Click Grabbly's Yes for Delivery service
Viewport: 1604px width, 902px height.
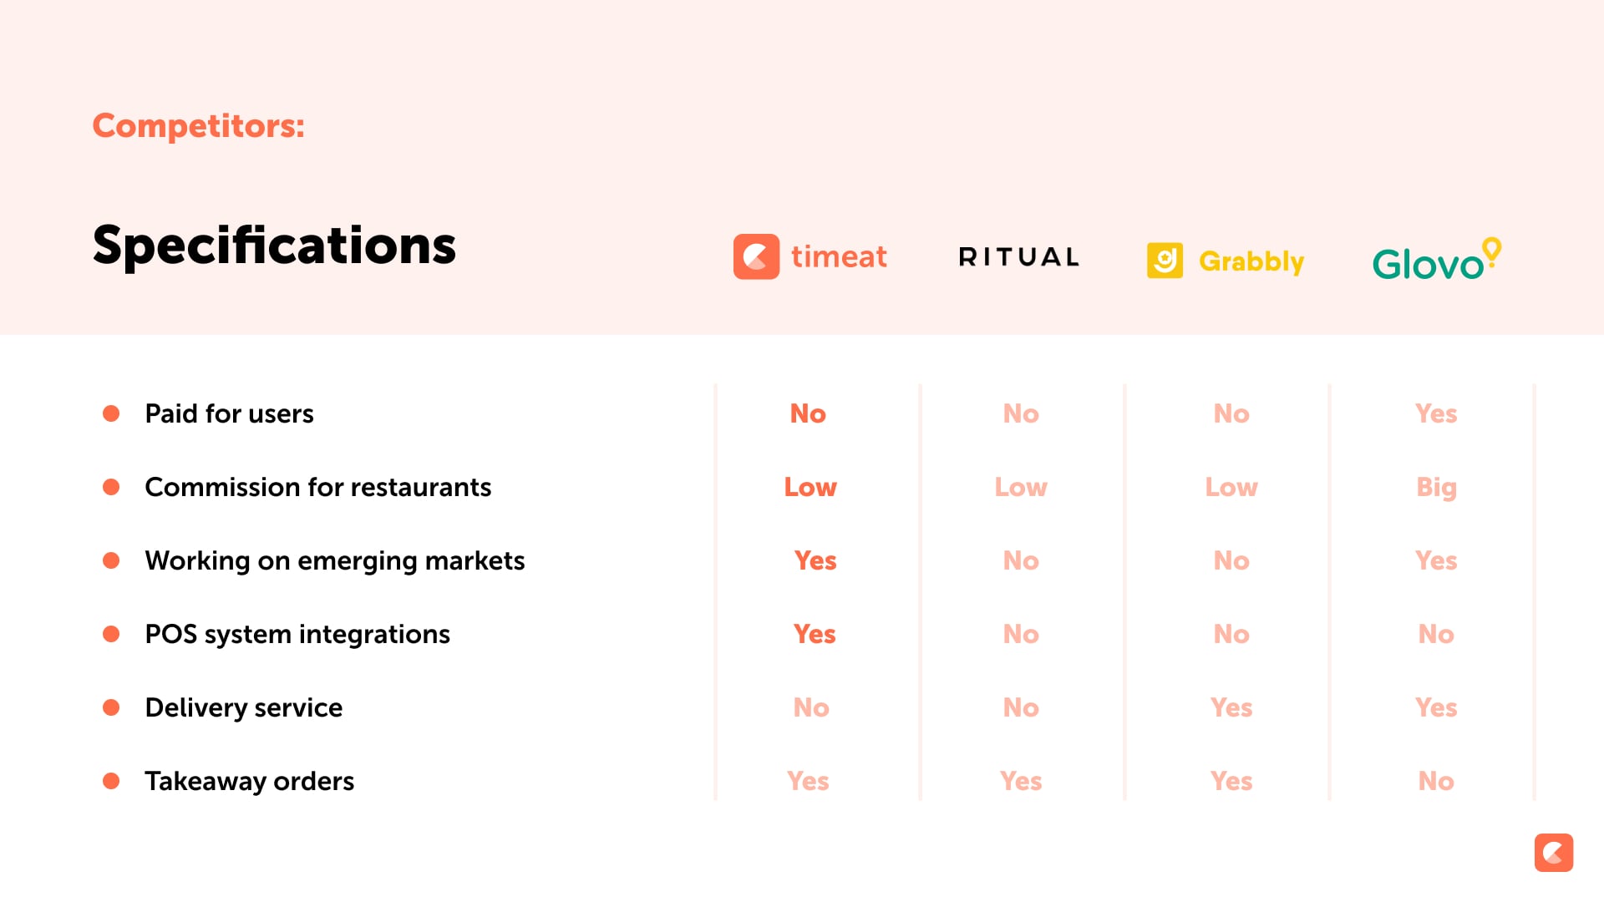pyautogui.click(x=1231, y=707)
